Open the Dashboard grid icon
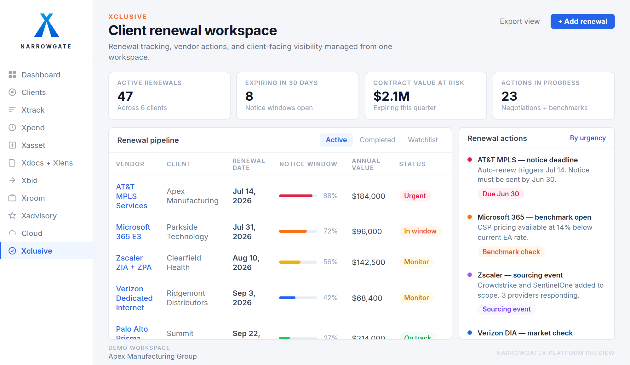The width and height of the screenshot is (630, 365). 12,75
